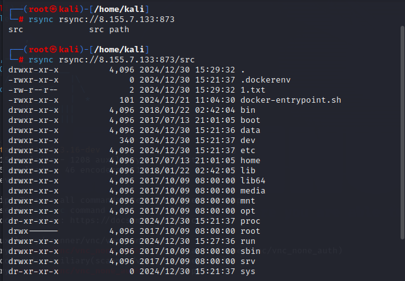The height and width of the screenshot is (281, 405).
Task: Click the rsync://8.155.7.133:873/src URL text
Action: point(127,60)
